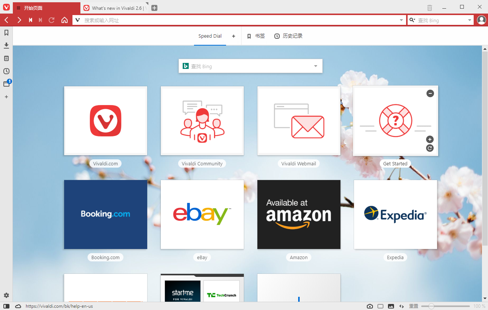Screen dimensions: 488x310
Task: Hide the Get Started speed dial with minus button
Action: [x=430, y=93]
